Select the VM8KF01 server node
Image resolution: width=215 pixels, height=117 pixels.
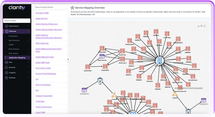[128, 71]
